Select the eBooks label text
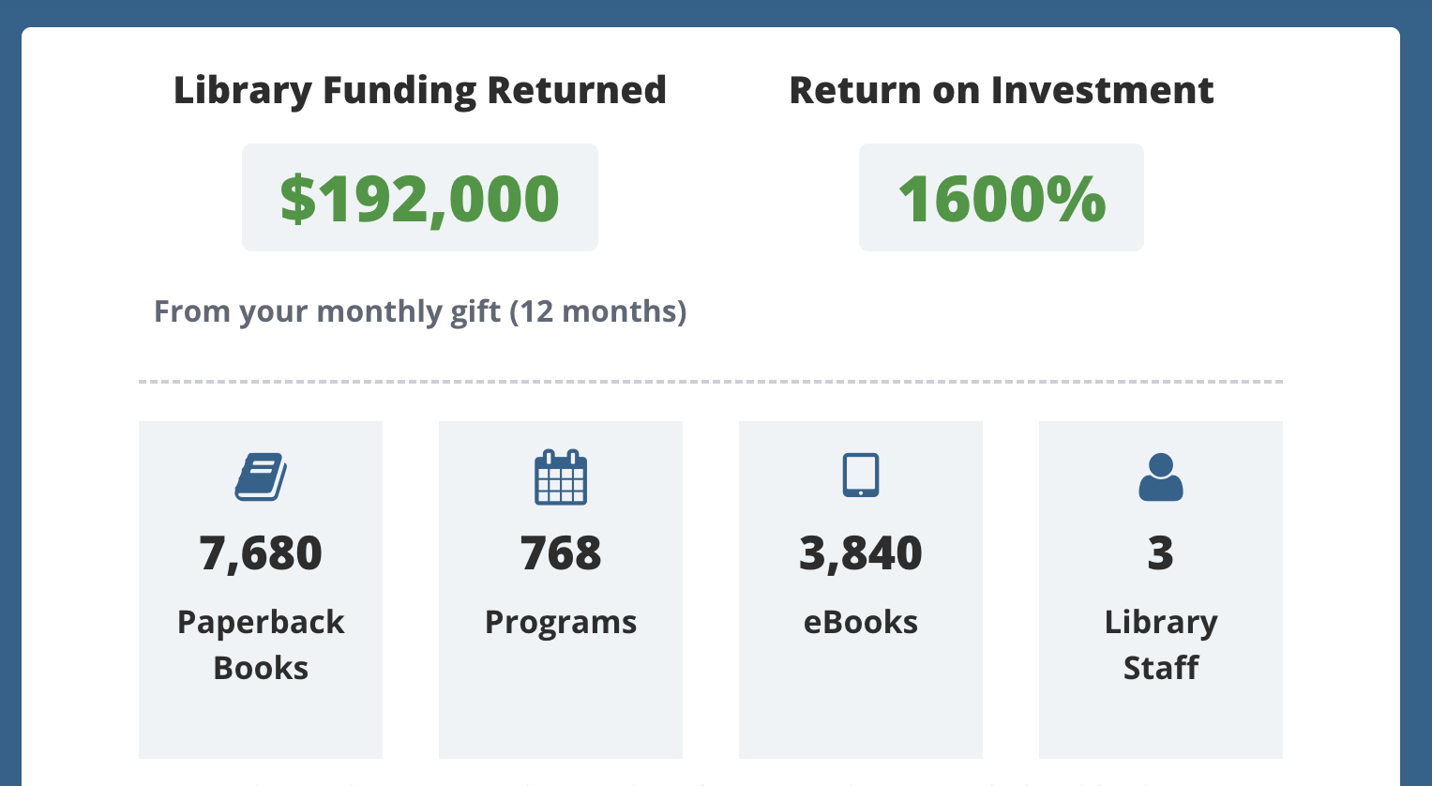1432x786 pixels. 861,622
